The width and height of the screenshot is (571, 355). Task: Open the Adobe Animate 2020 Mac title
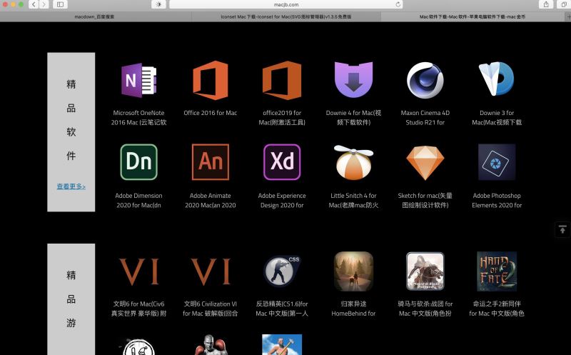(x=211, y=201)
